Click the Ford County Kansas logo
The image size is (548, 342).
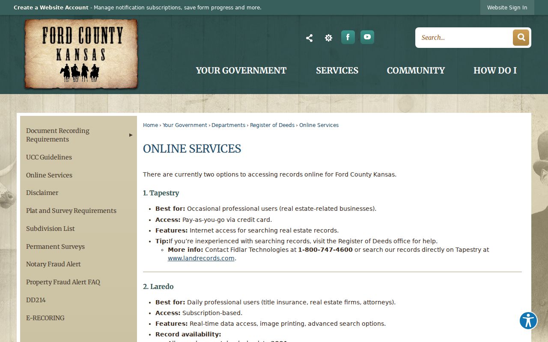(81, 54)
